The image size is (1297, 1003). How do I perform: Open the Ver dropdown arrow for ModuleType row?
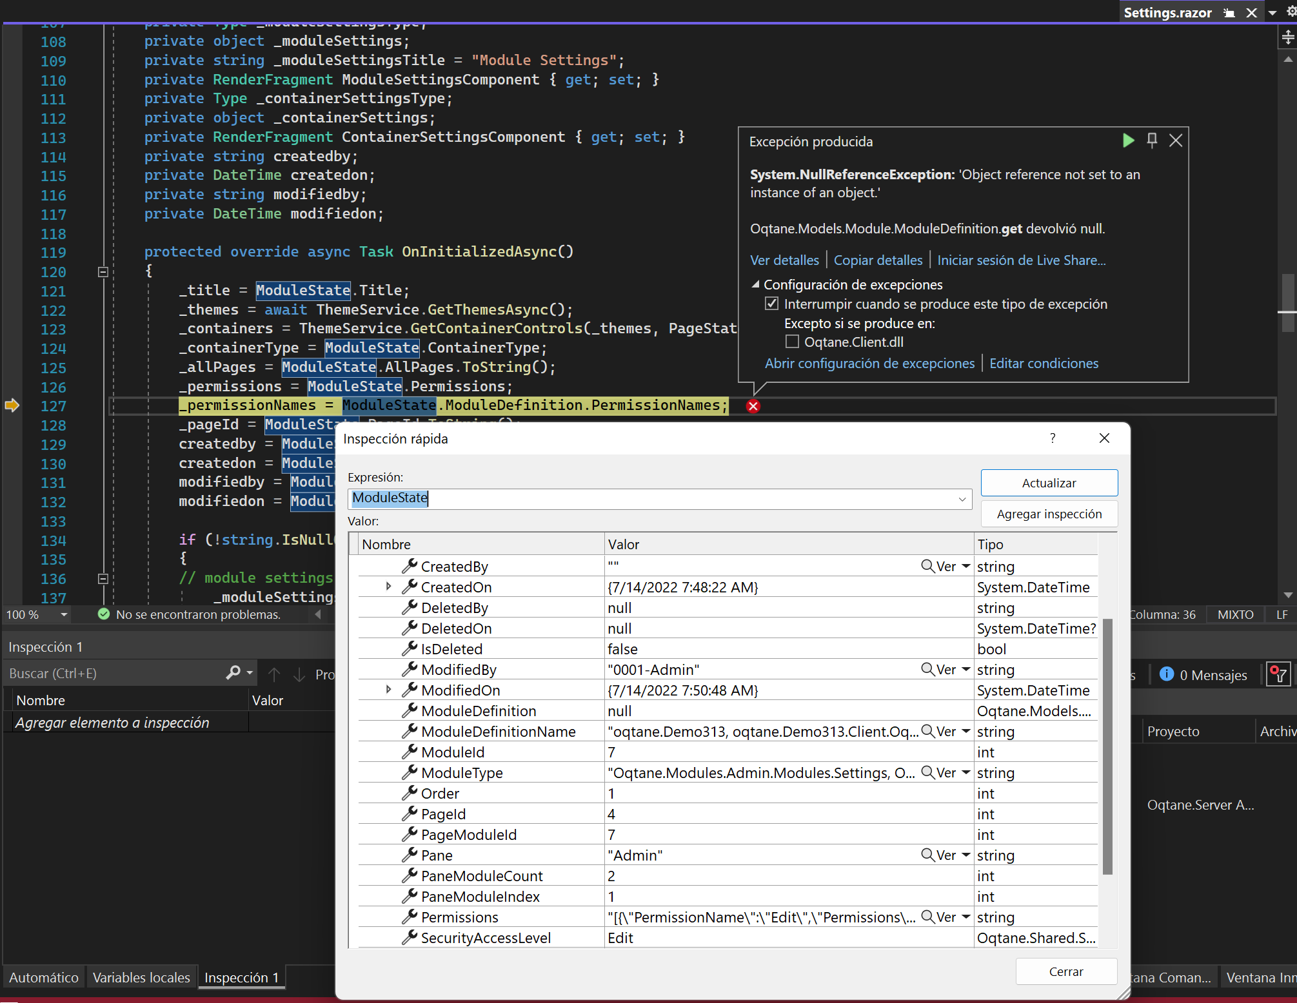click(x=965, y=772)
